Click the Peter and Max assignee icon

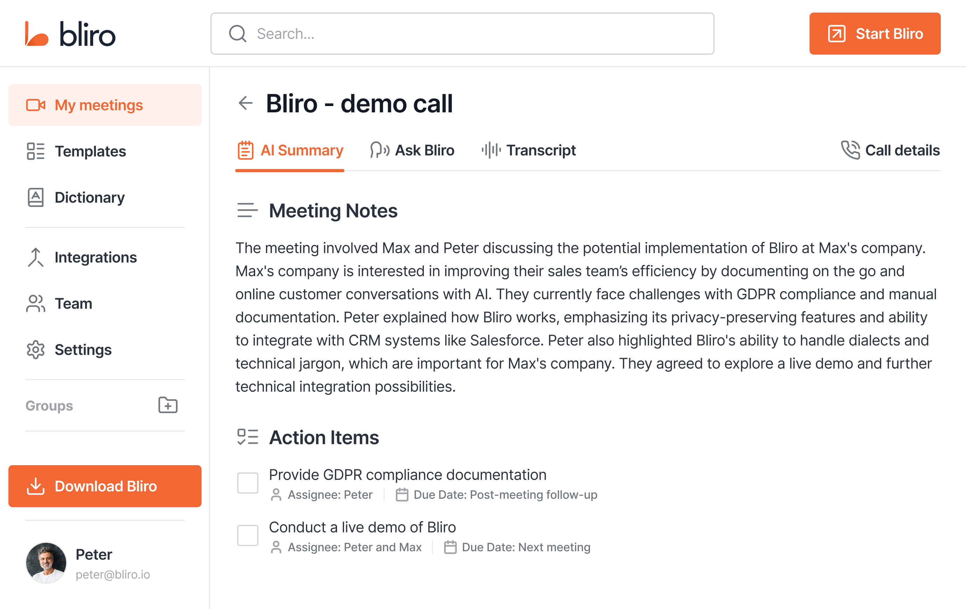[275, 547]
